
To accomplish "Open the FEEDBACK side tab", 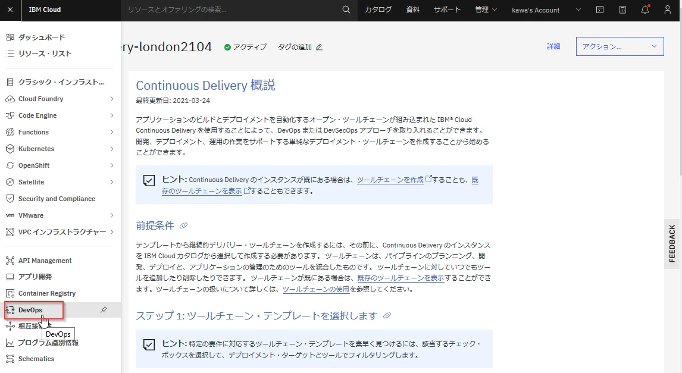I will [x=672, y=244].
